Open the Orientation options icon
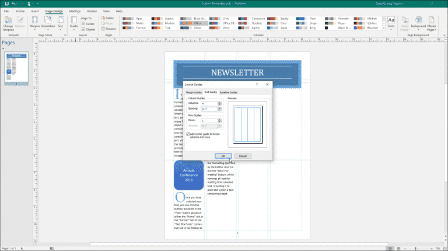 tap(48, 20)
